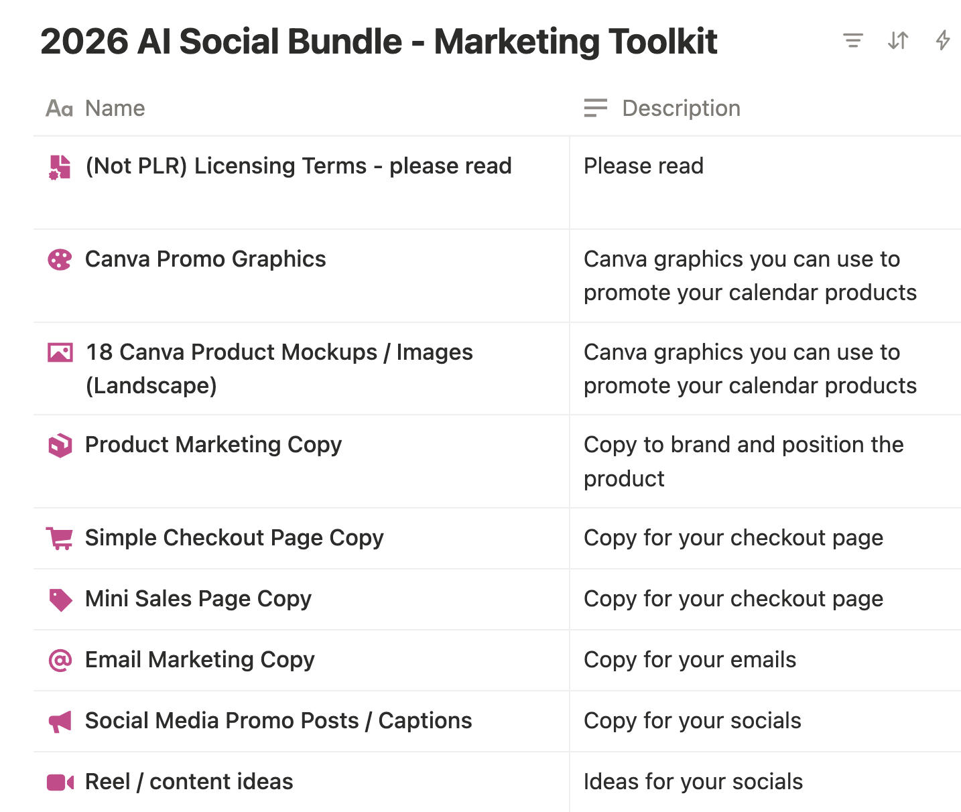Click the document icon beside Licensing Terms
This screenshot has height=812, width=961.
60,167
